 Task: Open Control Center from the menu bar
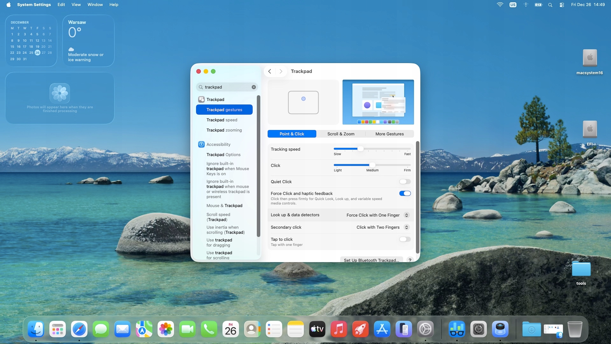tap(562, 5)
